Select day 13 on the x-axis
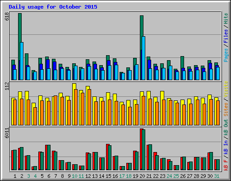 [95, 176]
